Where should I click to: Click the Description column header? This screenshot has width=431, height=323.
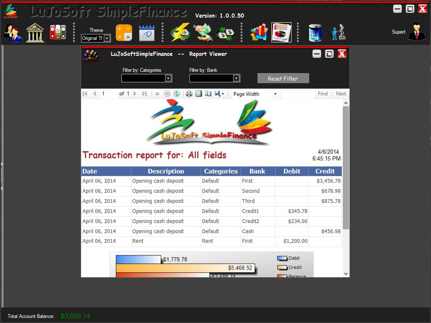point(166,171)
